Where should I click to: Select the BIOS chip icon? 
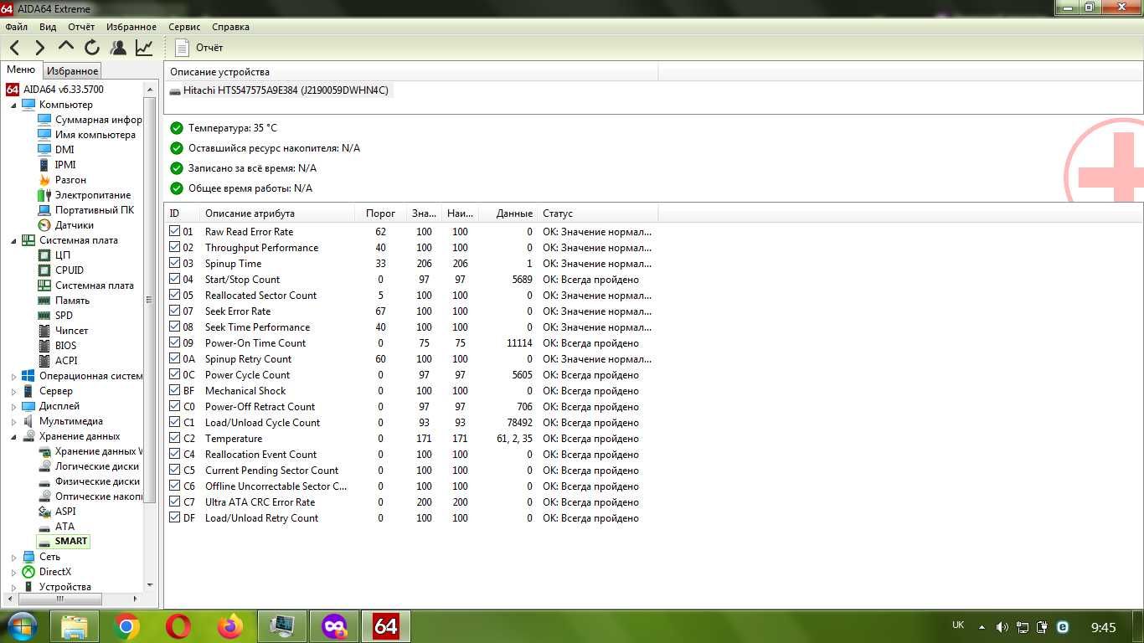pyautogui.click(x=44, y=346)
